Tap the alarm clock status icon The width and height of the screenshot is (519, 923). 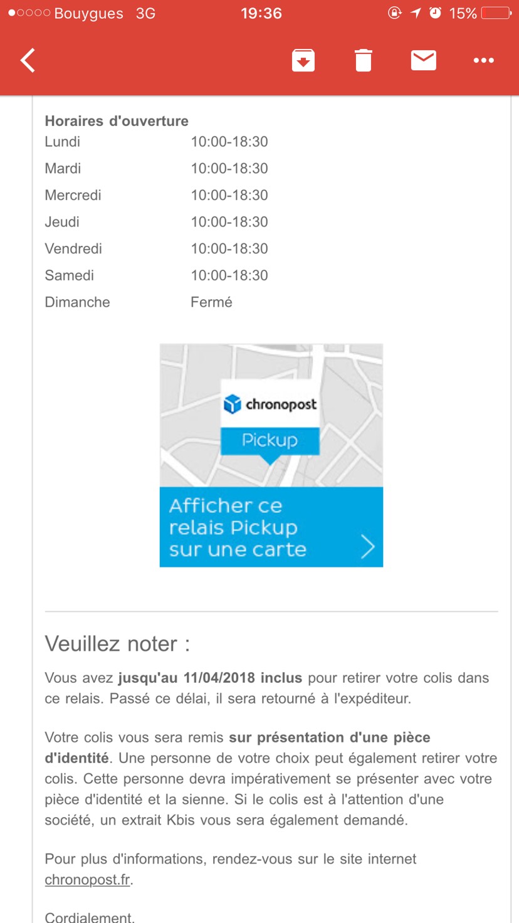click(x=436, y=13)
